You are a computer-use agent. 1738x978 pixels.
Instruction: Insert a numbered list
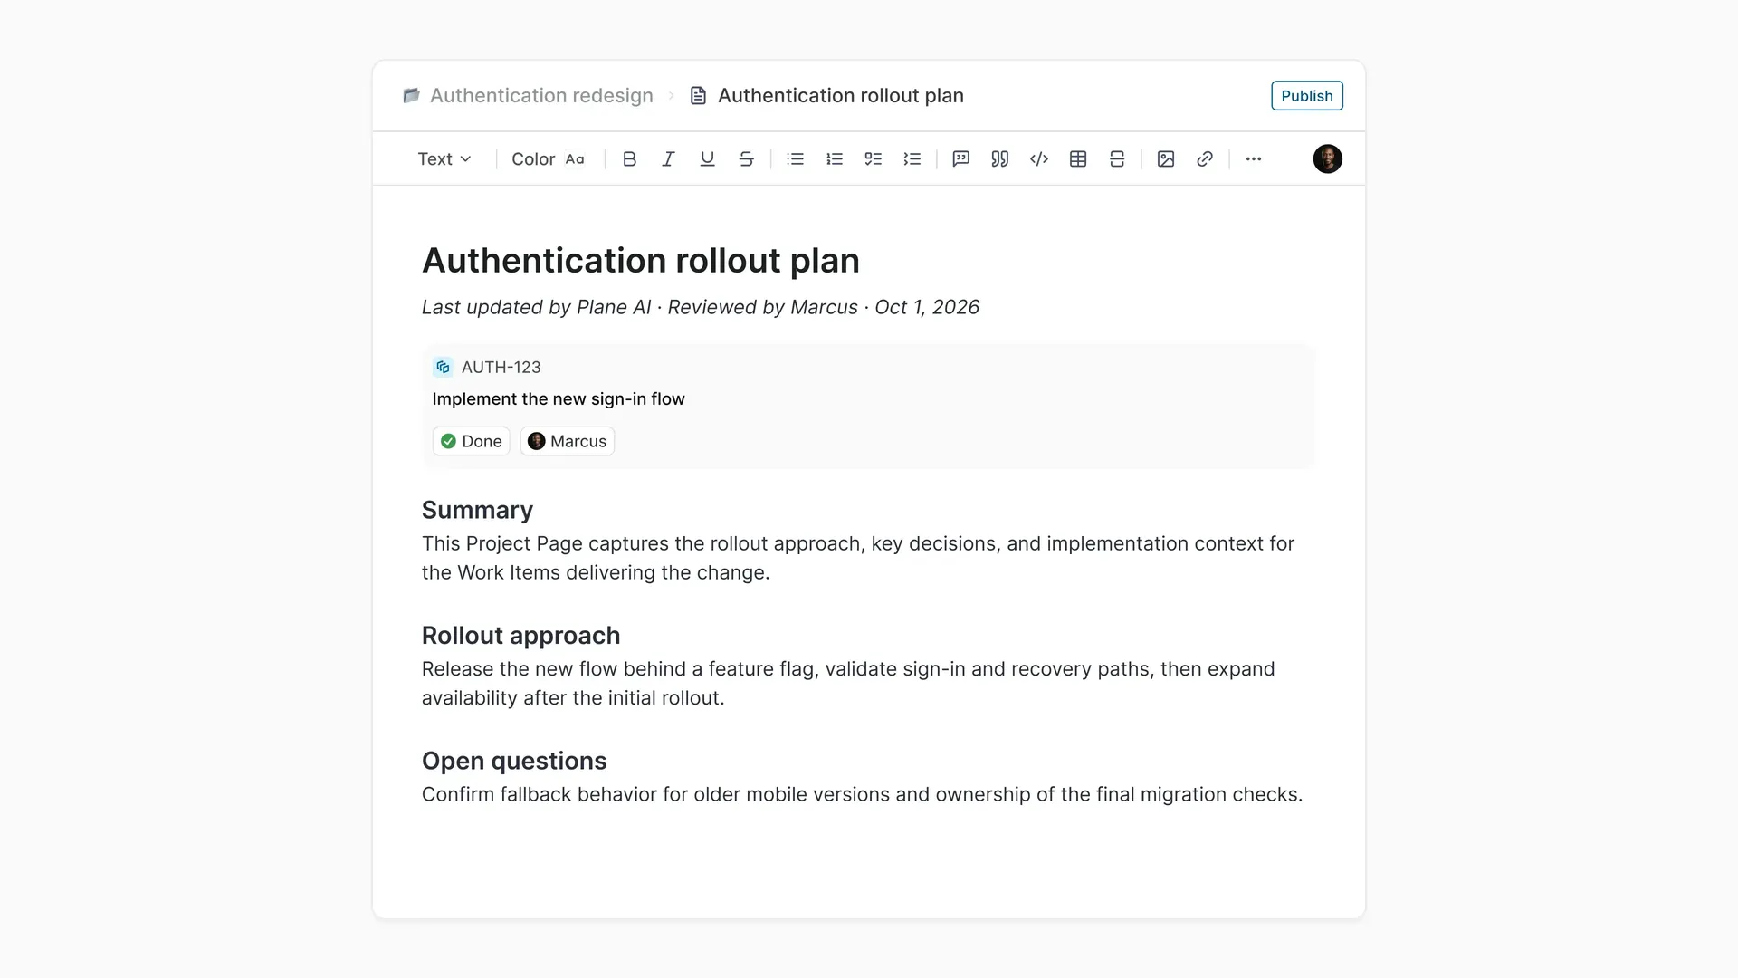[x=834, y=159]
